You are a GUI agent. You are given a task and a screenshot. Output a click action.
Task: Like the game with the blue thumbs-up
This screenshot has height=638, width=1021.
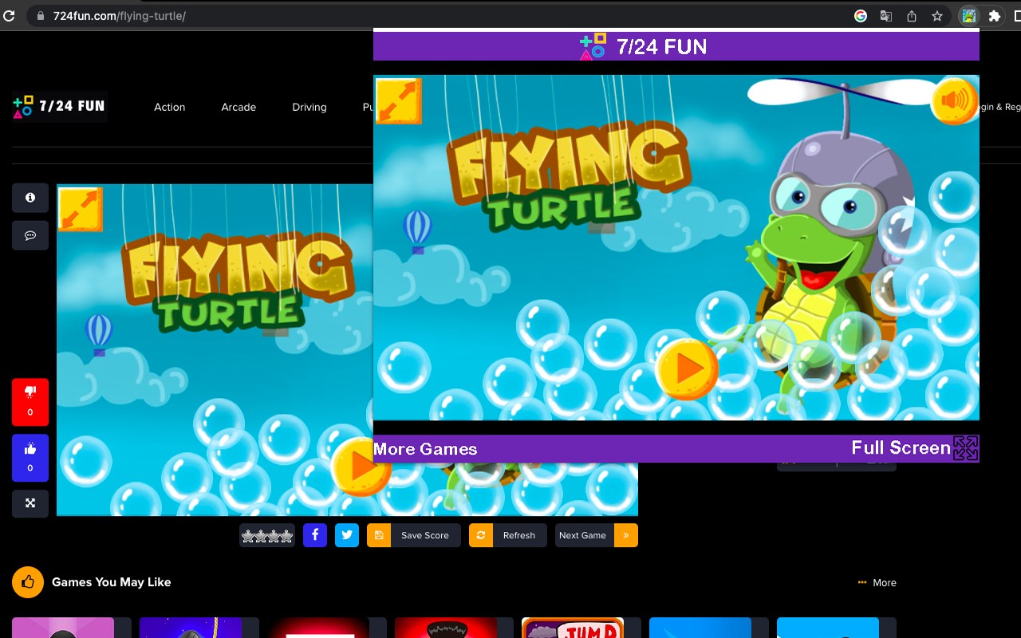(x=30, y=458)
